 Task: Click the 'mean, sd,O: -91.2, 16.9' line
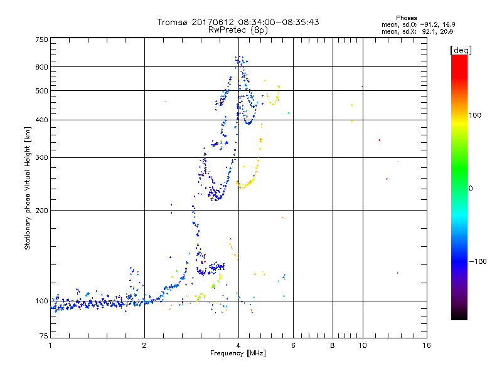point(418,24)
